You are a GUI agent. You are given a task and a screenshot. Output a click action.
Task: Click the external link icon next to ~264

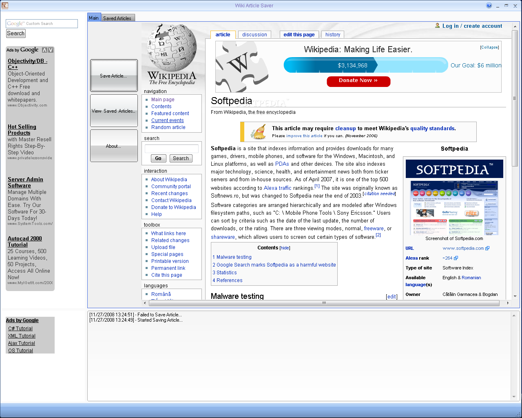pos(456,258)
